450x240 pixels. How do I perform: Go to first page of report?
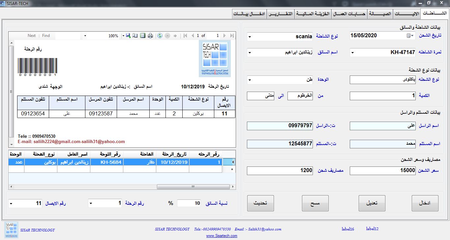tap(185, 36)
